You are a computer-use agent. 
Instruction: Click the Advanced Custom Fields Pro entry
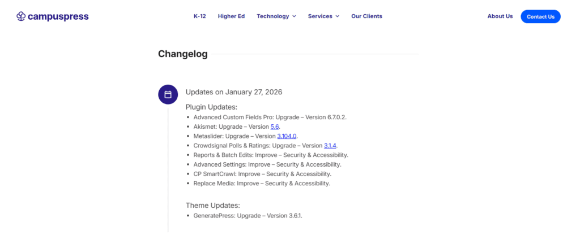tap(270, 117)
